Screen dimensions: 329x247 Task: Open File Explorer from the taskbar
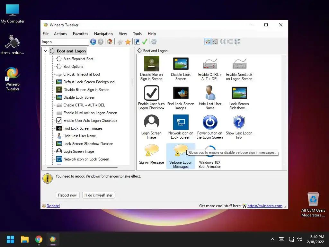[x=24, y=239]
